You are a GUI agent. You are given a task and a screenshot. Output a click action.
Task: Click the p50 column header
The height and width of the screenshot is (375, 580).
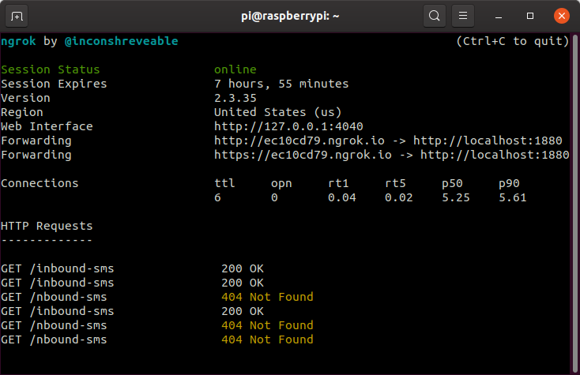[x=452, y=184]
